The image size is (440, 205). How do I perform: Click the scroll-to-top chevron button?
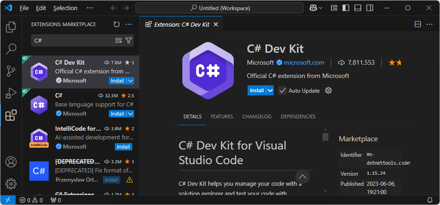[x=303, y=177]
